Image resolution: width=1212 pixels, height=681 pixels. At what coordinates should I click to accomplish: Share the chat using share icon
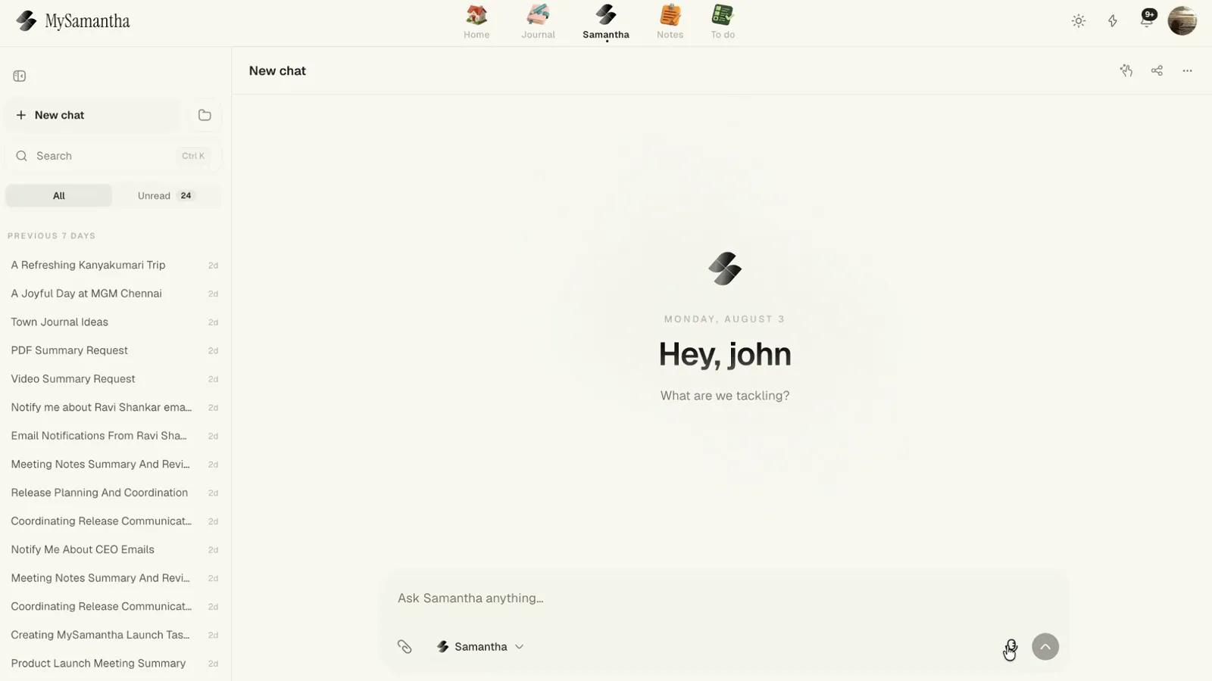1157,70
